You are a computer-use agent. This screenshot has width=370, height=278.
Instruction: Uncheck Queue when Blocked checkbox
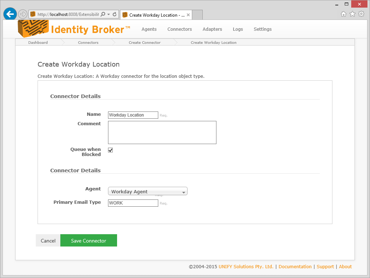[111, 150]
